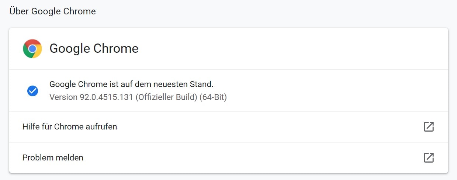Image resolution: width=457 pixels, height=180 pixels.
Task: Click the version number 92.0.4515.131
Action: [x=106, y=97]
